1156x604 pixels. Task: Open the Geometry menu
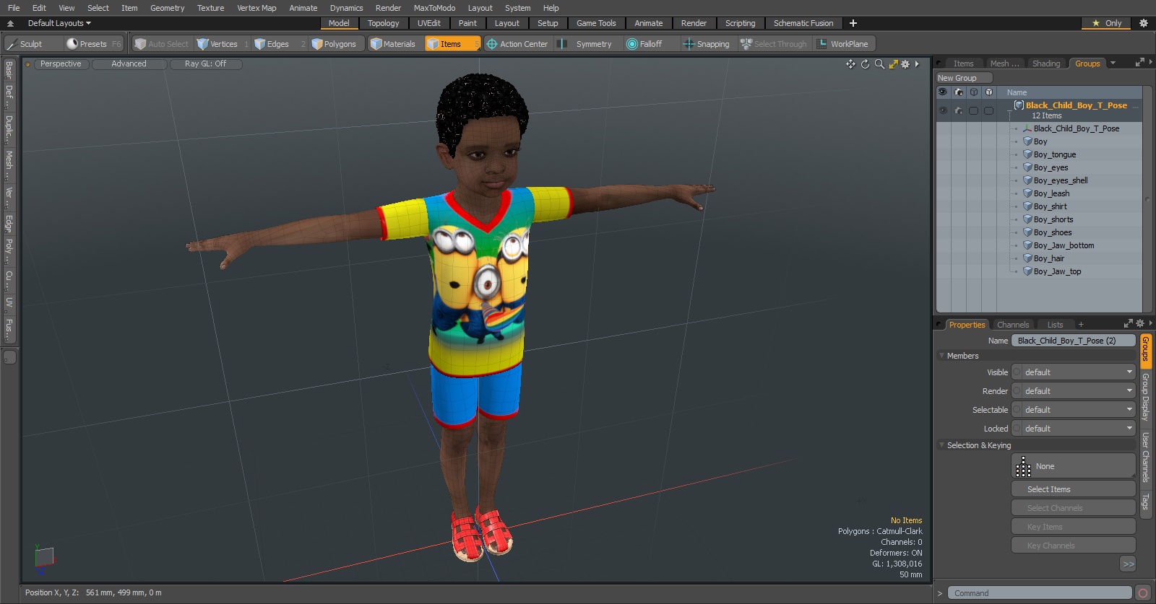[x=167, y=8]
